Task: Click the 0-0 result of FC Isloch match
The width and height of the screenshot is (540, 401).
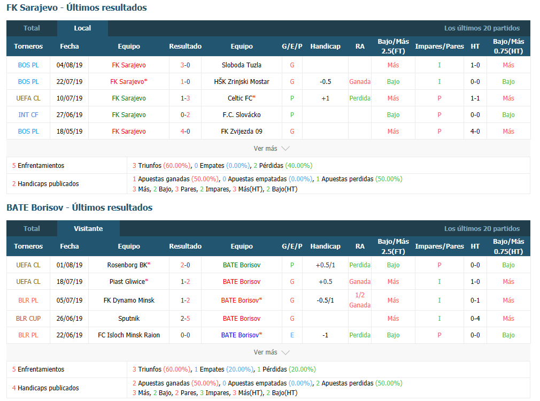Action: (x=186, y=335)
